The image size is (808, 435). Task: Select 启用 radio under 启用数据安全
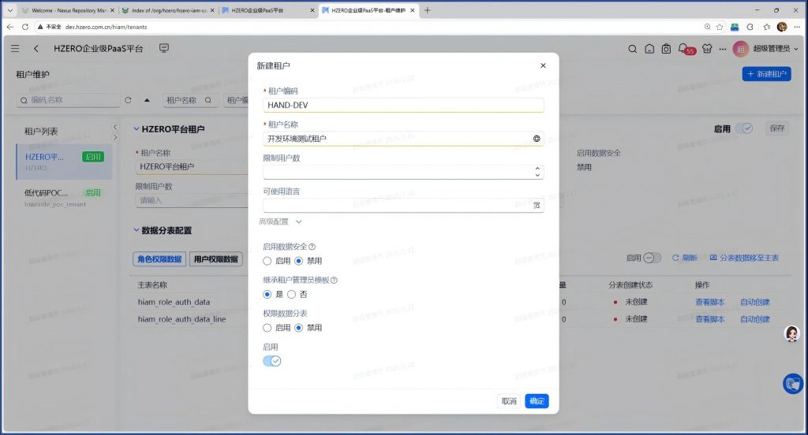coord(267,261)
